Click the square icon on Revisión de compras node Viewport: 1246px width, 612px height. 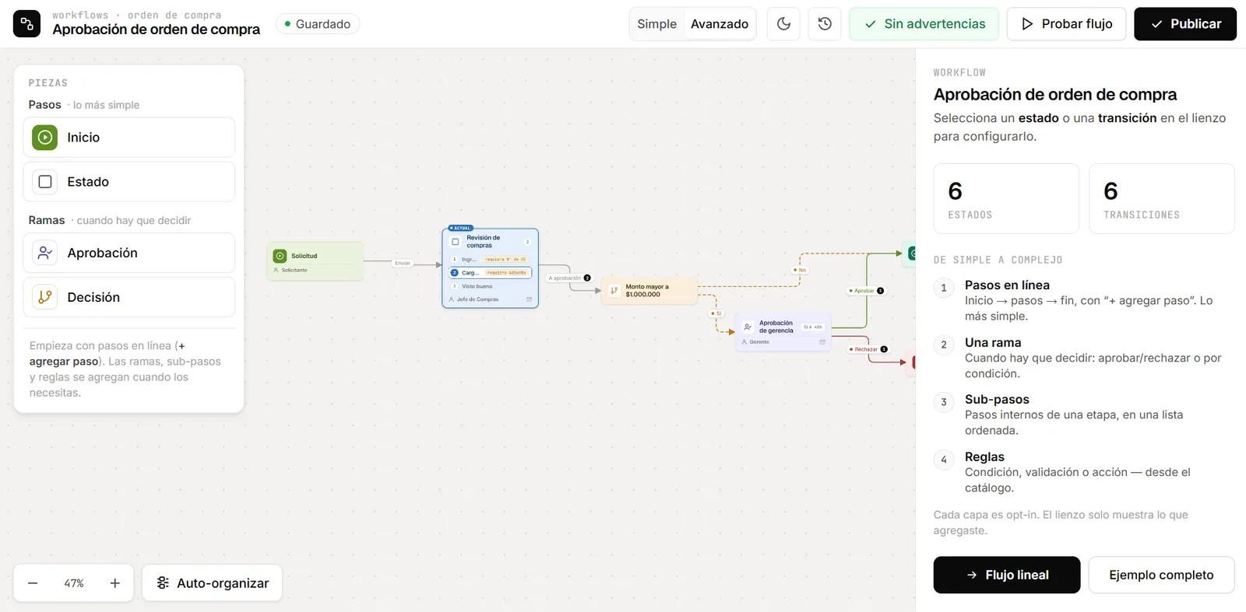(456, 242)
